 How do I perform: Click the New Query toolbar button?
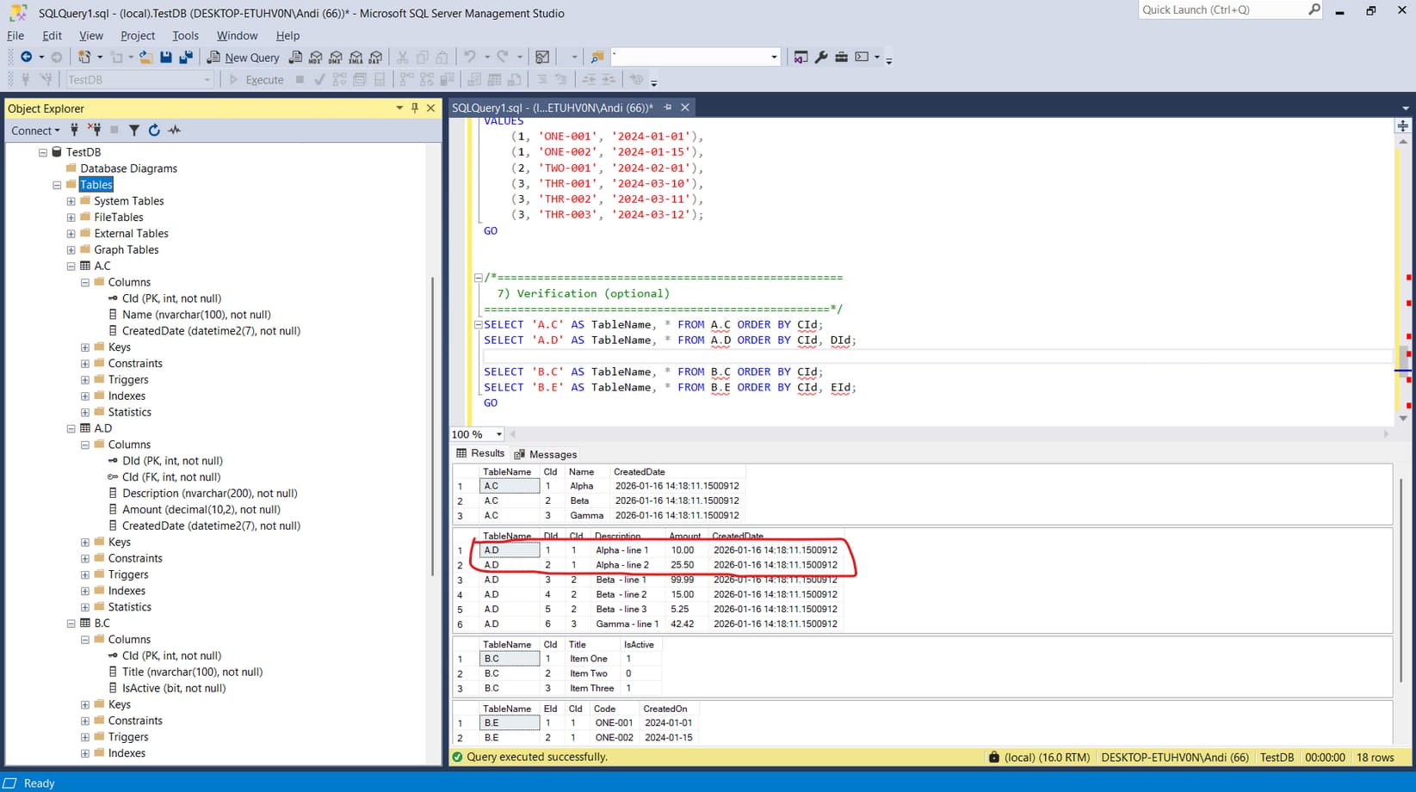tap(244, 58)
